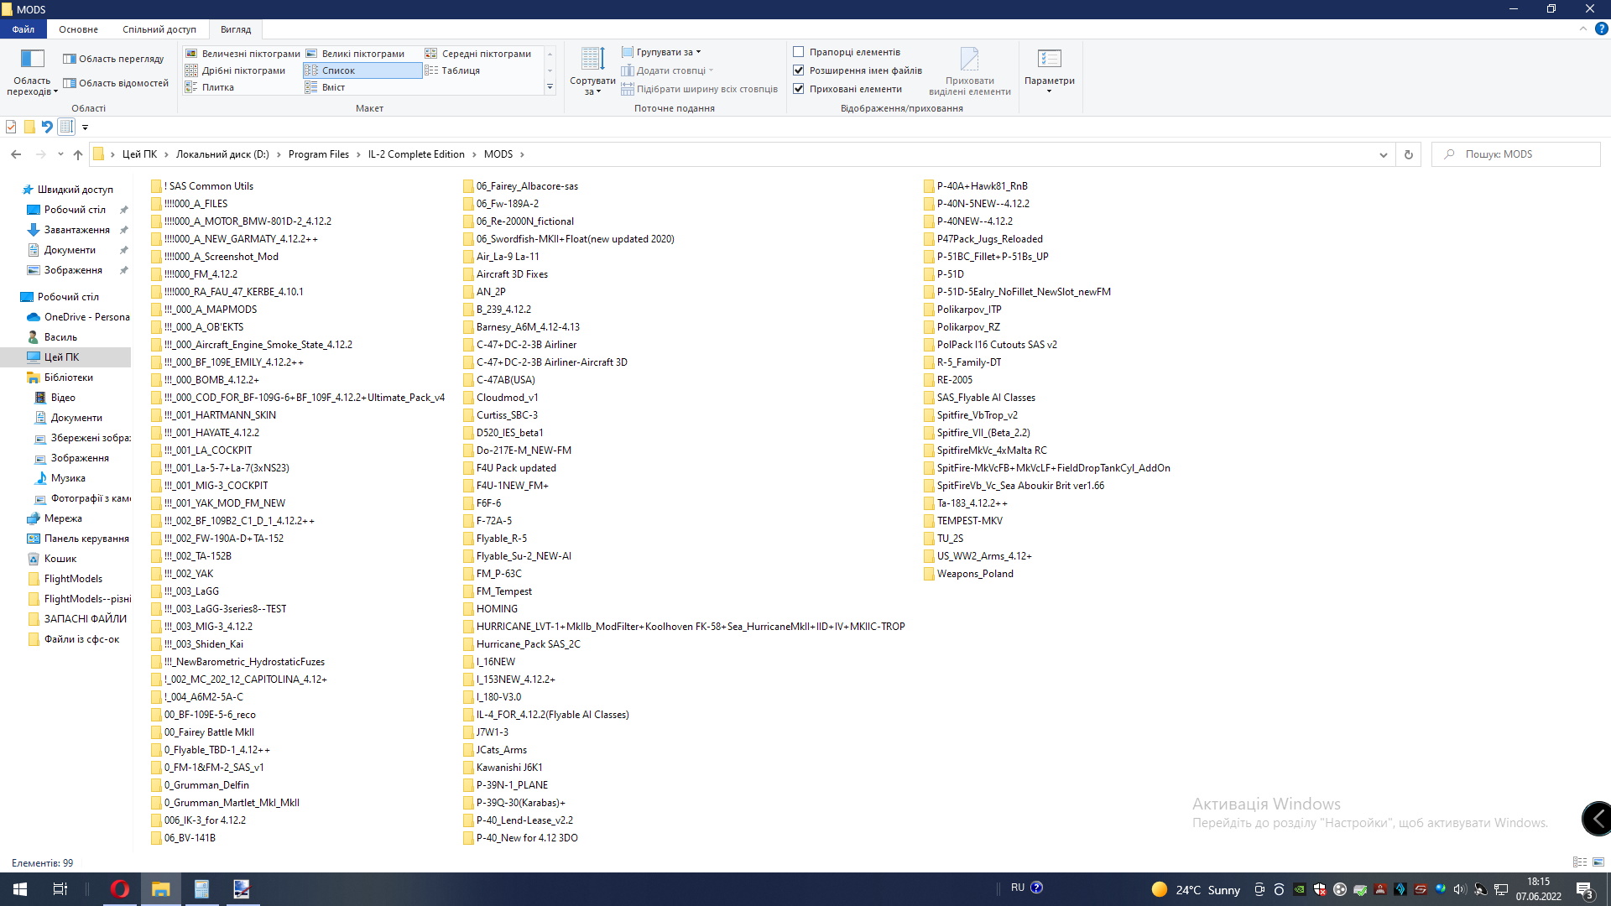Click the Сортувати за sort icon

click(592, 60)
